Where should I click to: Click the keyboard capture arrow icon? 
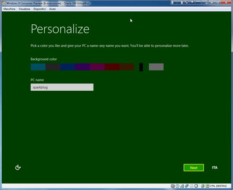coord(207,186)
